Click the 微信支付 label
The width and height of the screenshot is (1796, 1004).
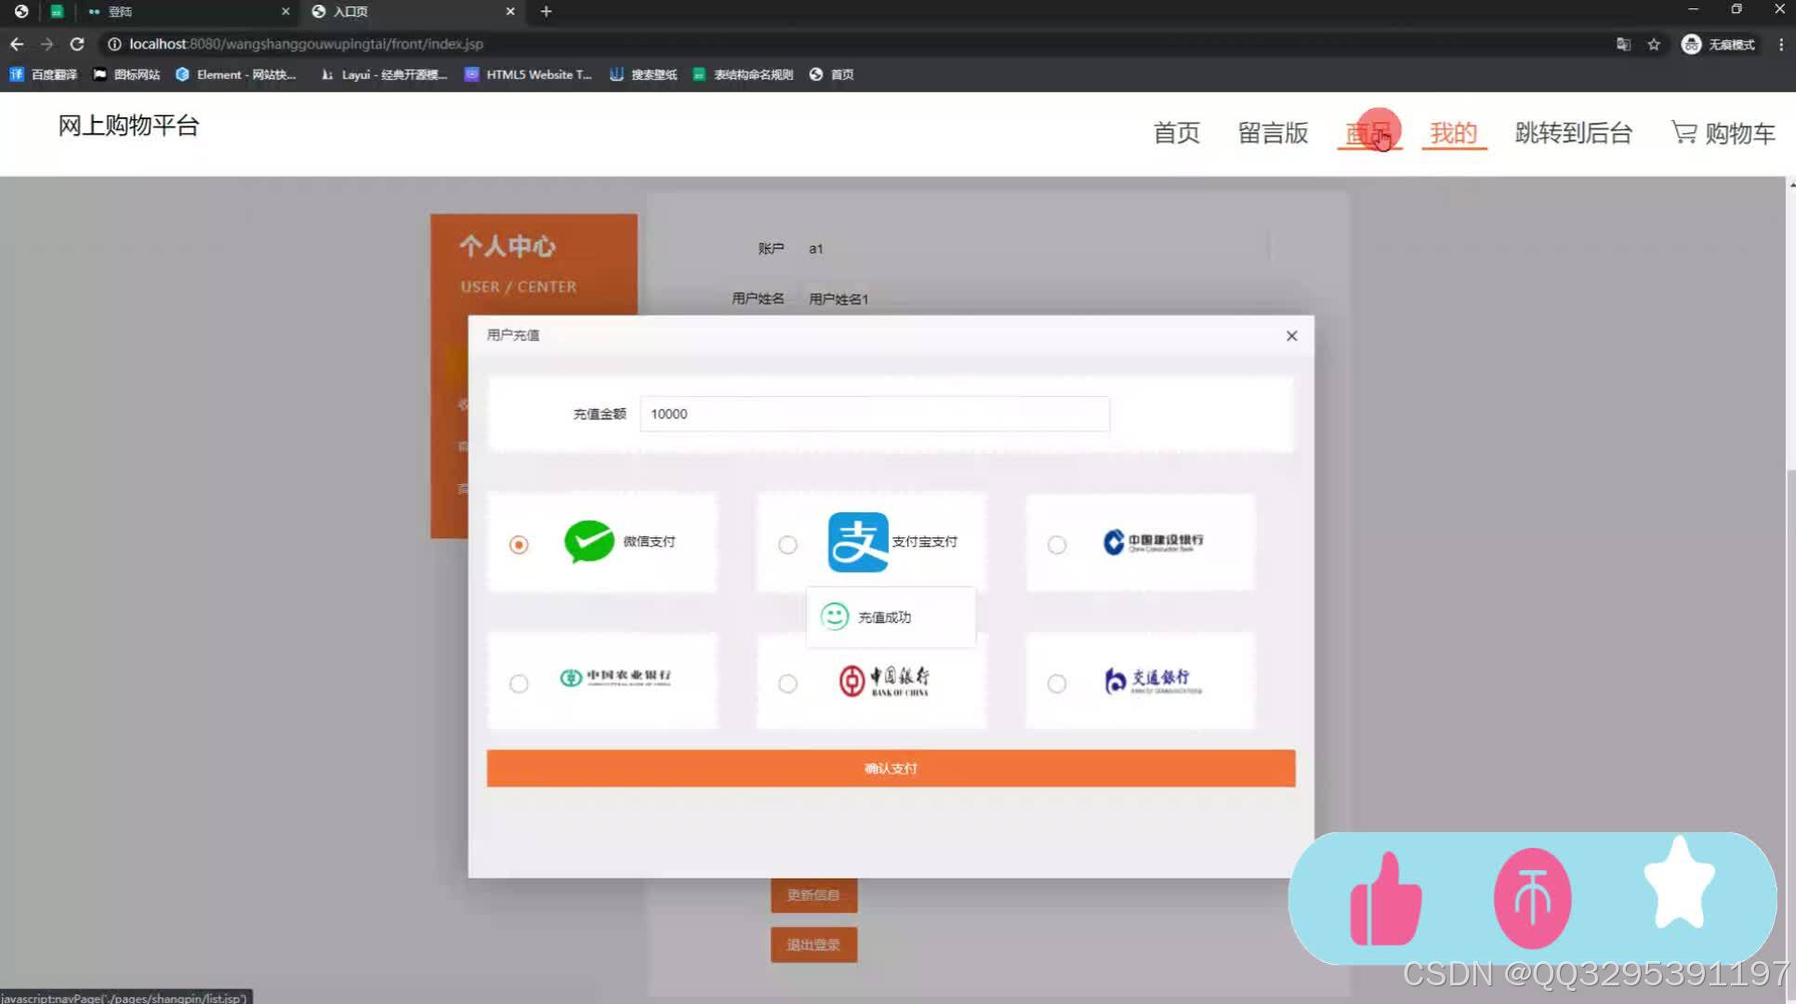pyautogui.click(x=649, y=541)
